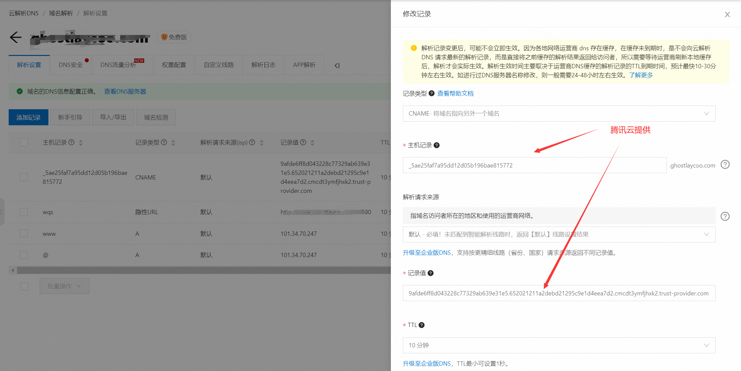This screenshot has width=741, height=371.
Task: Click the back arrow beside domain name
Action: click(x=15, y=37)
